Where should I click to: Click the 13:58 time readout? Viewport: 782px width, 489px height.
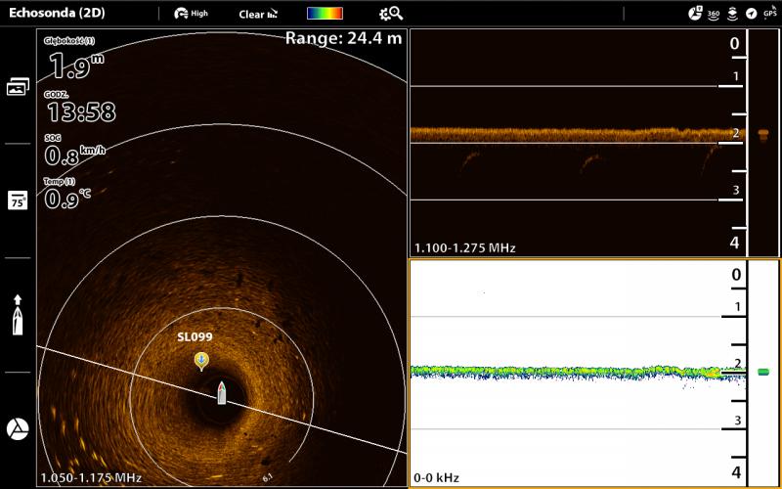click(x=80, y=111)
